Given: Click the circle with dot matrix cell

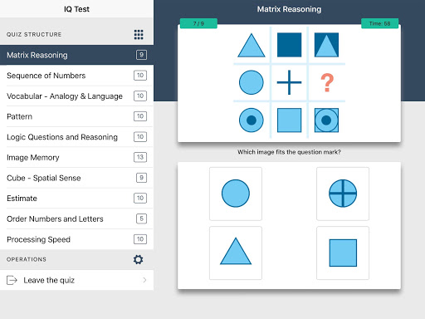Looking at the screenshot, I should [252, 120].
